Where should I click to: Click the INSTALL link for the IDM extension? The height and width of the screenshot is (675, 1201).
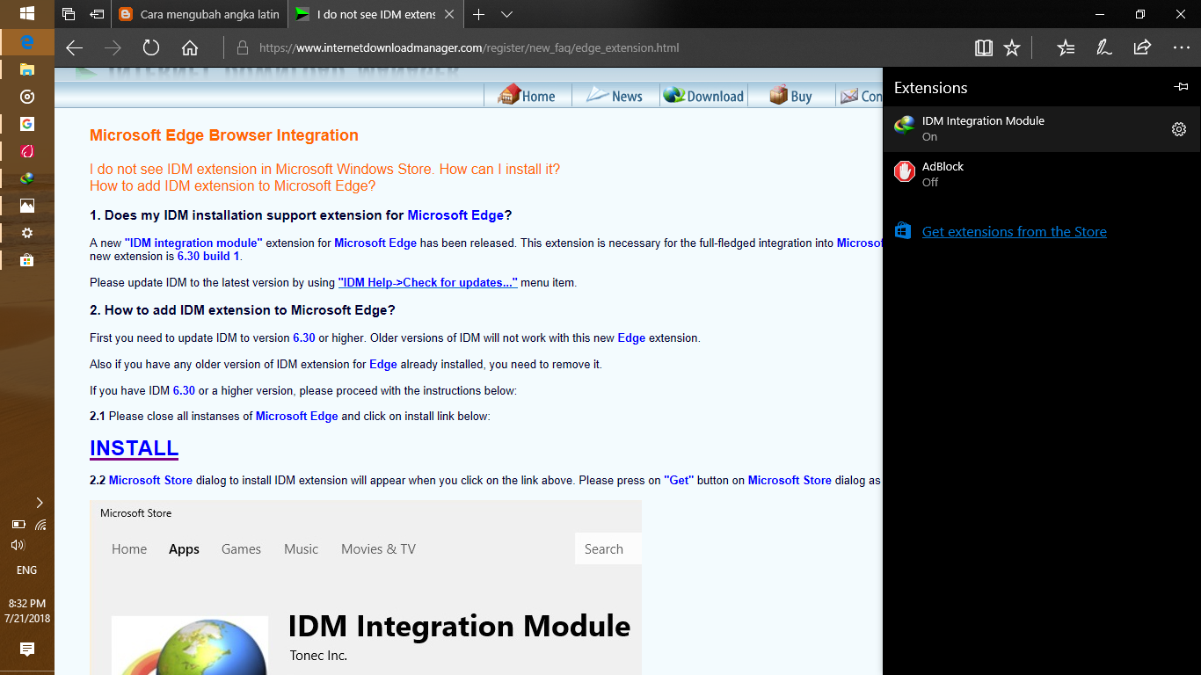[134, 448]
